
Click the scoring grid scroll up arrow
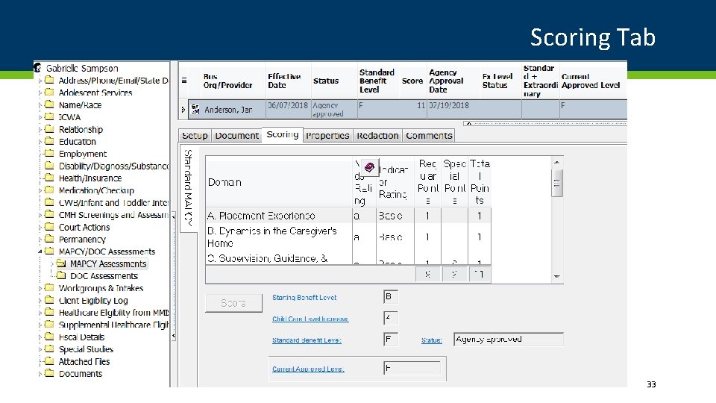556,162
